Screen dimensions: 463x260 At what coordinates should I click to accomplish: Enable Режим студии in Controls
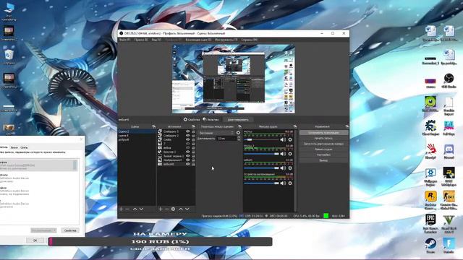click(x=323, y=149)
